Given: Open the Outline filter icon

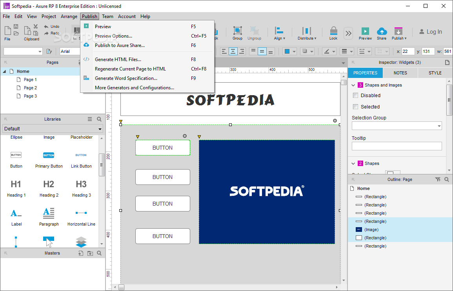Looking at the screenshot, I should tap(438, 179).
